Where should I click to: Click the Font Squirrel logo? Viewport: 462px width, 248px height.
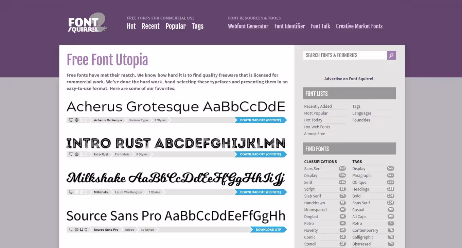pos(87,23)
